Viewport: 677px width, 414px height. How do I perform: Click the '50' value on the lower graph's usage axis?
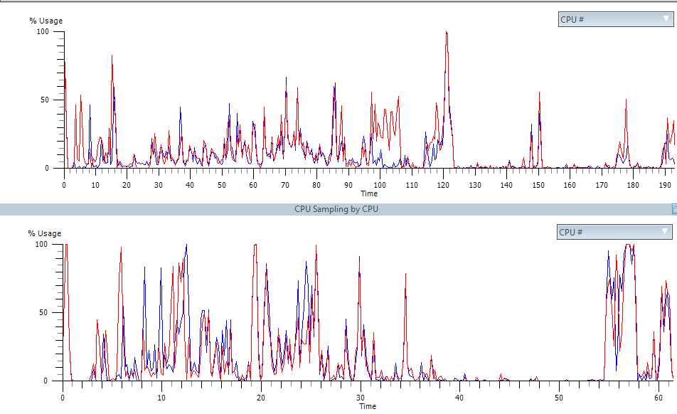43,312
